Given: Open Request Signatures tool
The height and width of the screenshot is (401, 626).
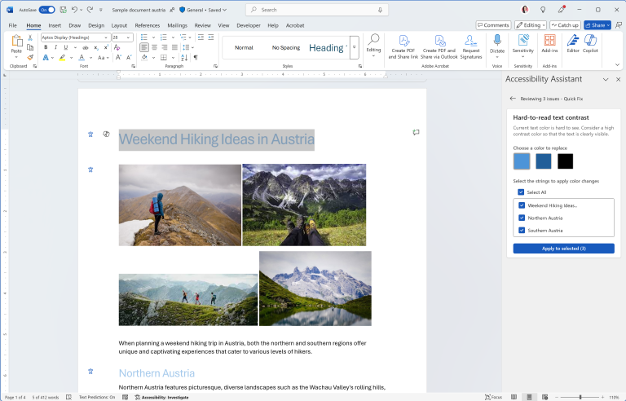Looking at the screenshot, I should pyautogui.click(x=471, y=47).
